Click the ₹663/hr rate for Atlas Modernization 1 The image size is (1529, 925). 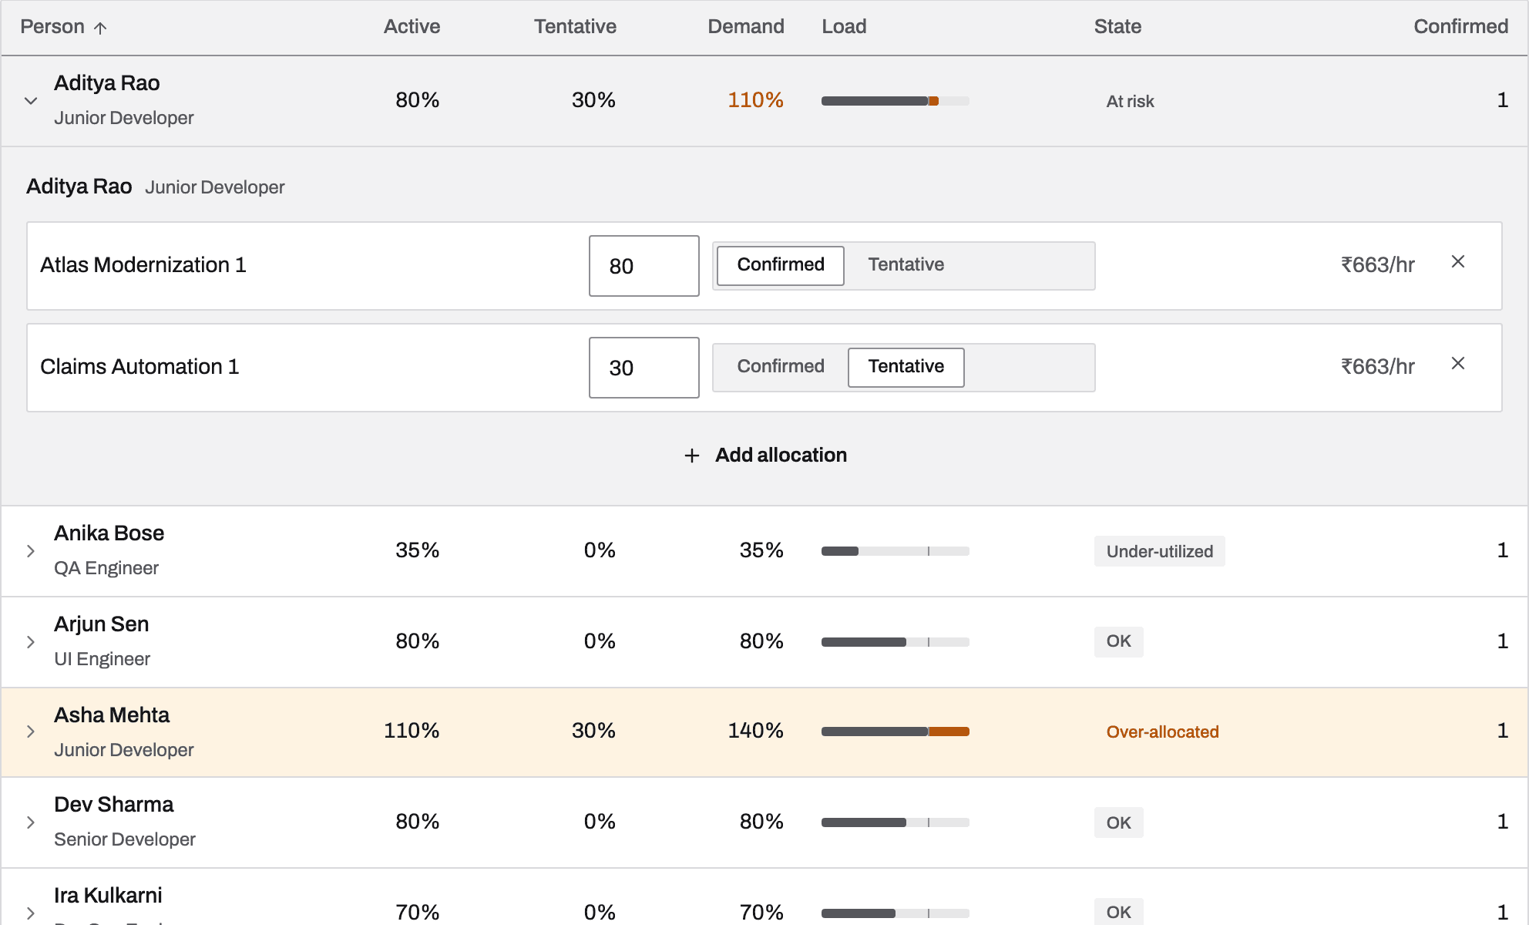1378,265
